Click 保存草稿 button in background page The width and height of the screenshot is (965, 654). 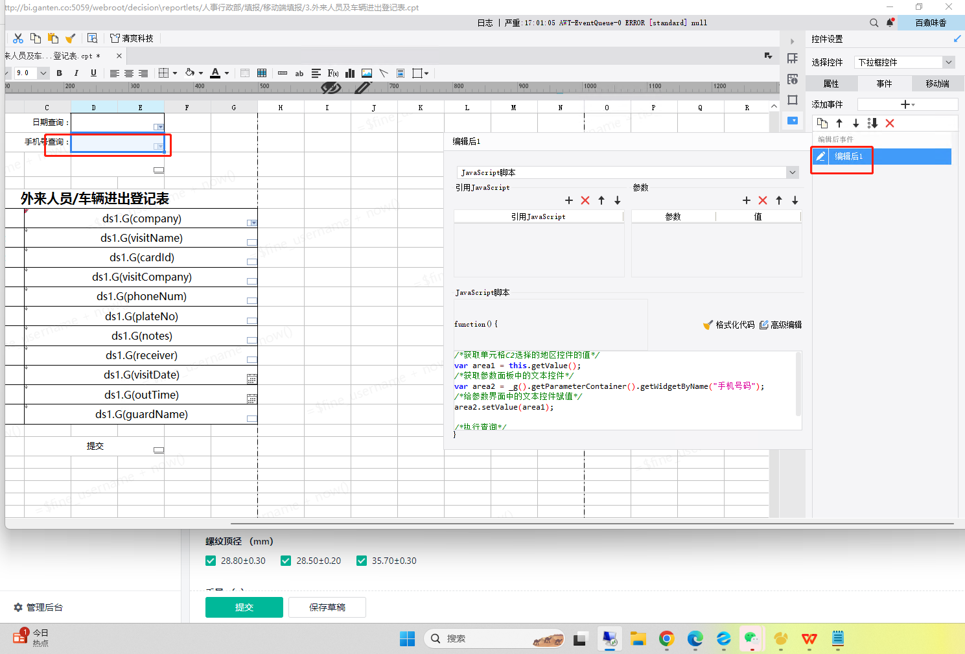pos(327,607)
